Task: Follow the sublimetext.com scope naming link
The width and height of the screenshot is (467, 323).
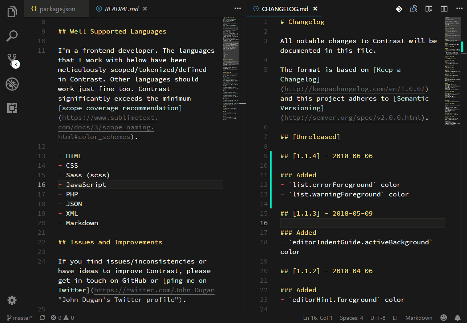Action: coord(108,127)
